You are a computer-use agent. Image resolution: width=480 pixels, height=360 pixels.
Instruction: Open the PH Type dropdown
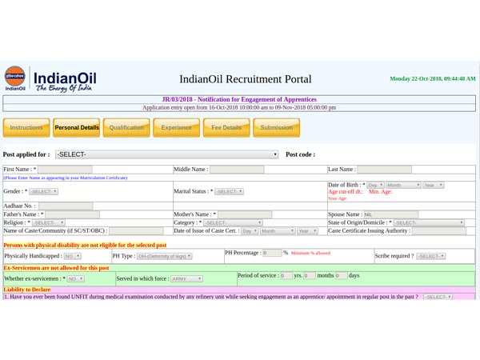pos(164,256)
